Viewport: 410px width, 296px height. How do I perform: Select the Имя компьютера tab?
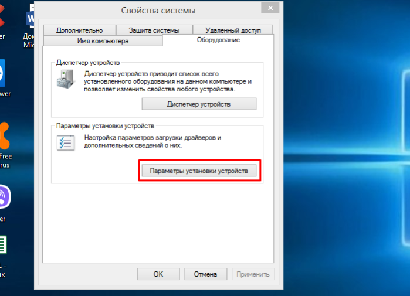(x=103, y=41)
